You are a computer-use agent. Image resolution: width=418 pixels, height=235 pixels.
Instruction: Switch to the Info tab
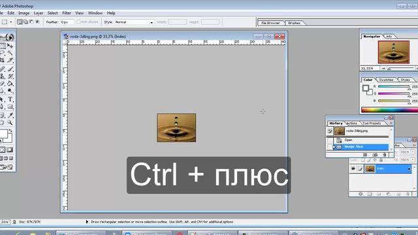click(389, 37)
